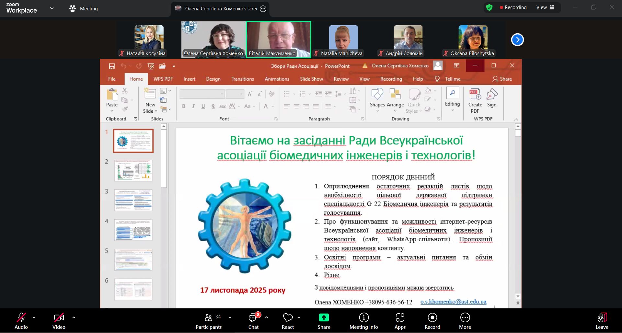Select the Meeting tab

coord(84,9)
